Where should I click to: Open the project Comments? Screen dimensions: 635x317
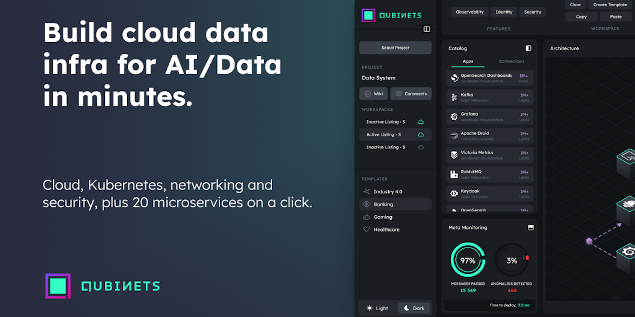tap(411, 93)
